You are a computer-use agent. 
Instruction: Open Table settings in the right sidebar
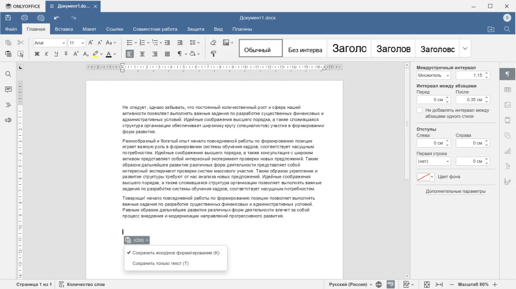pos(507,90)
